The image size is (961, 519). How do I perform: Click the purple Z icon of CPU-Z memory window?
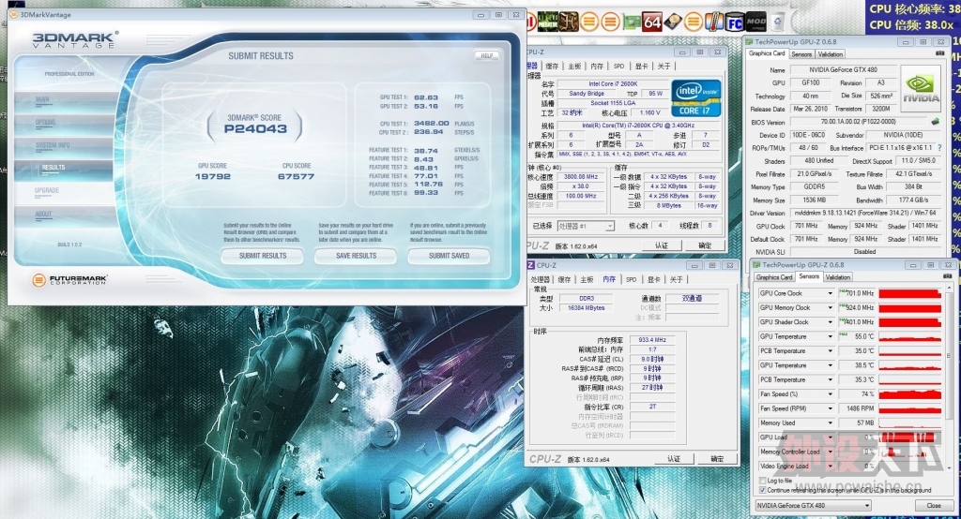(531, 265)
